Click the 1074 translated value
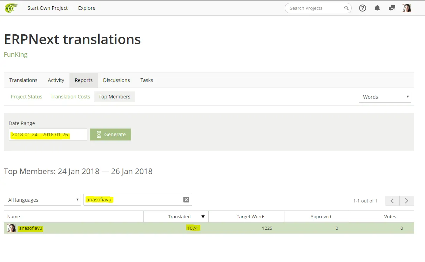 pos(193,228)
